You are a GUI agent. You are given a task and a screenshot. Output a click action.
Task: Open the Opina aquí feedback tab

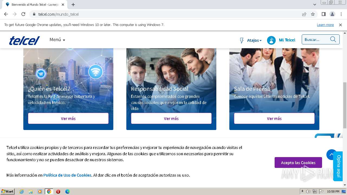pos(338,166)
